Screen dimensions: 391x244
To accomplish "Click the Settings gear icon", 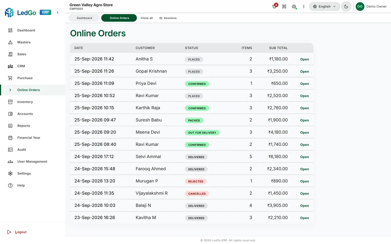I will tap(10, 174).
